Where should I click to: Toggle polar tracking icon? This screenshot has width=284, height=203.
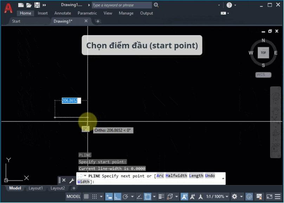[x=125, y=197]
